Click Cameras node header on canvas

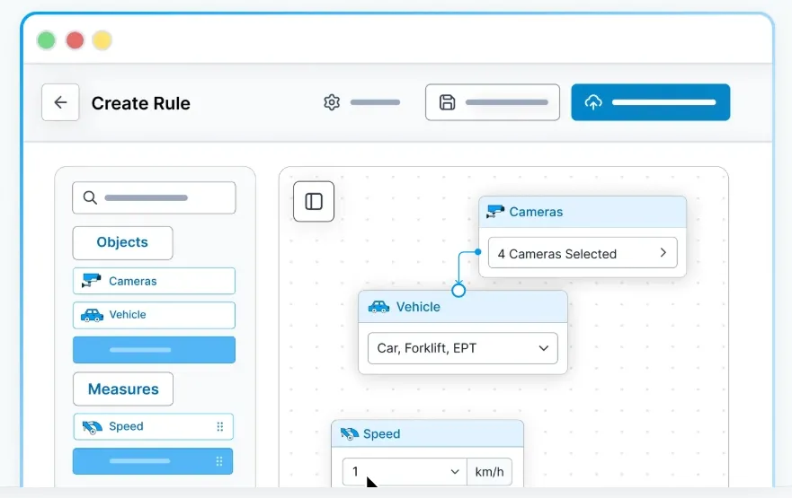pyautogui.click(x=583, y=212)
